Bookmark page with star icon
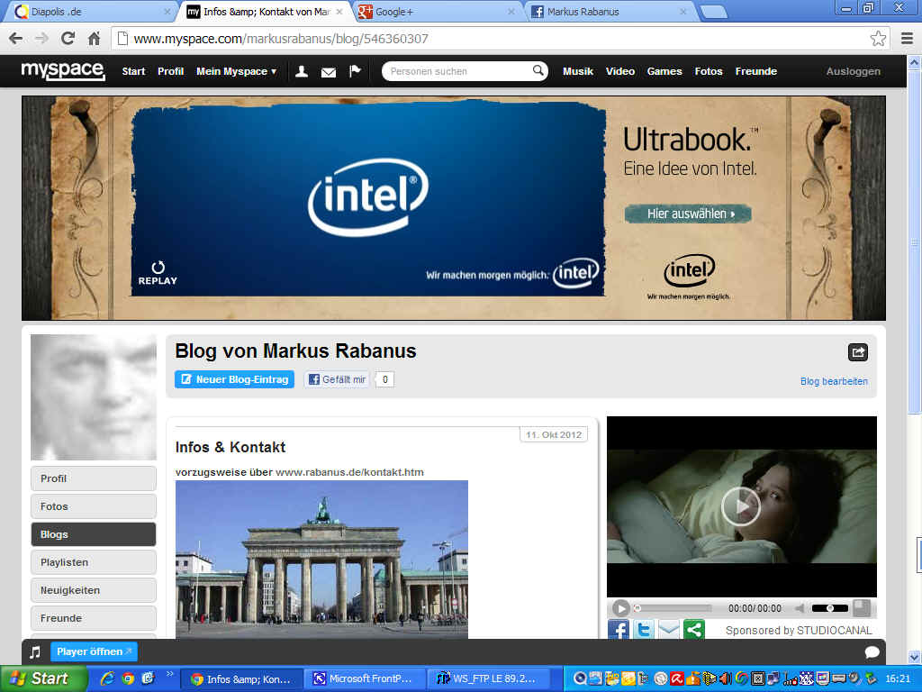This screenshot has height=692, width=922. pos(878,39)
